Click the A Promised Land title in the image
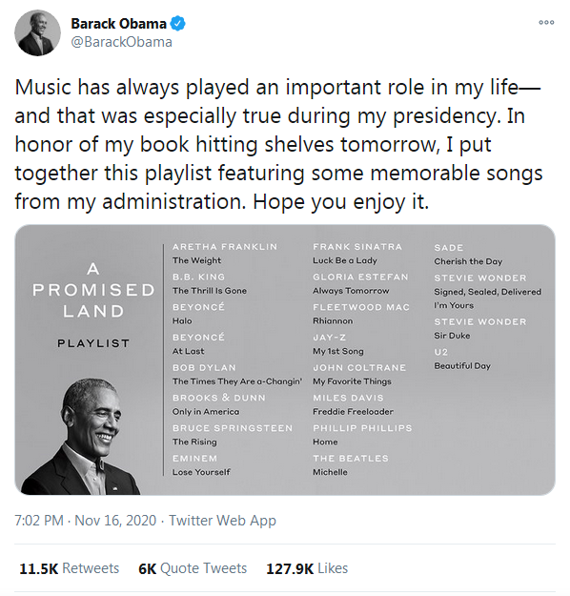This screenshot has height=596, width=570. 93,290
